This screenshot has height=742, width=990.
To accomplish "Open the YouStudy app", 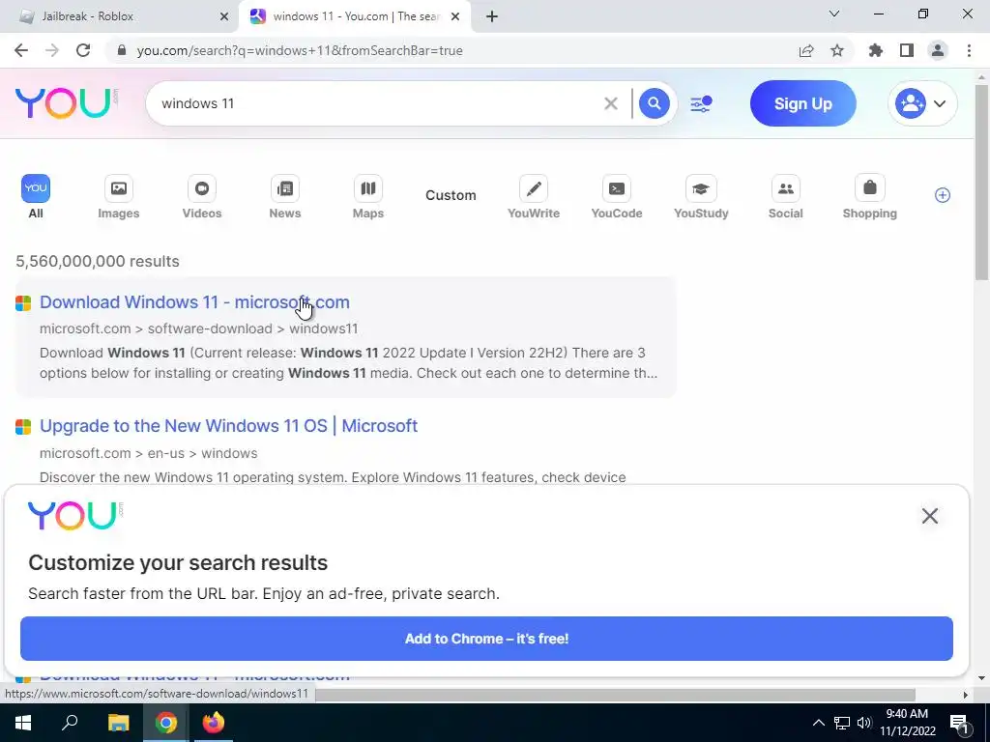I will (x=701, y=197).
